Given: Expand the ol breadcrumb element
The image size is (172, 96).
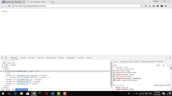Looking at the screenshot, I should (x=6, y=71).
